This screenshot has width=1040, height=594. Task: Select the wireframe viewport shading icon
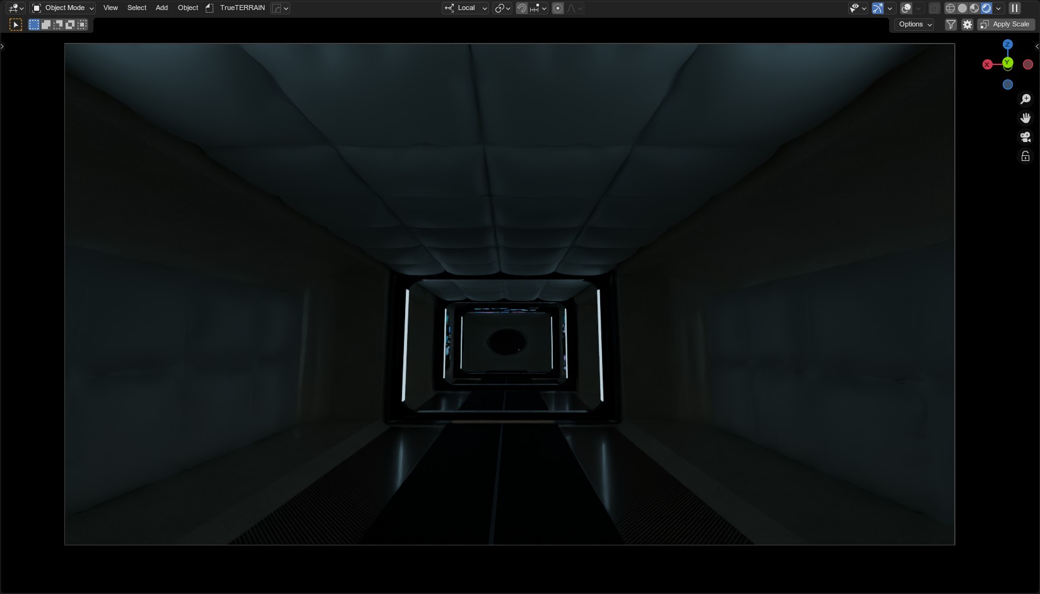[x=950, y=8]
